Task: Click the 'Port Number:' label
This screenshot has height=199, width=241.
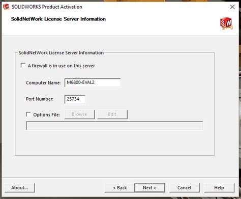Action: (40, 99)
